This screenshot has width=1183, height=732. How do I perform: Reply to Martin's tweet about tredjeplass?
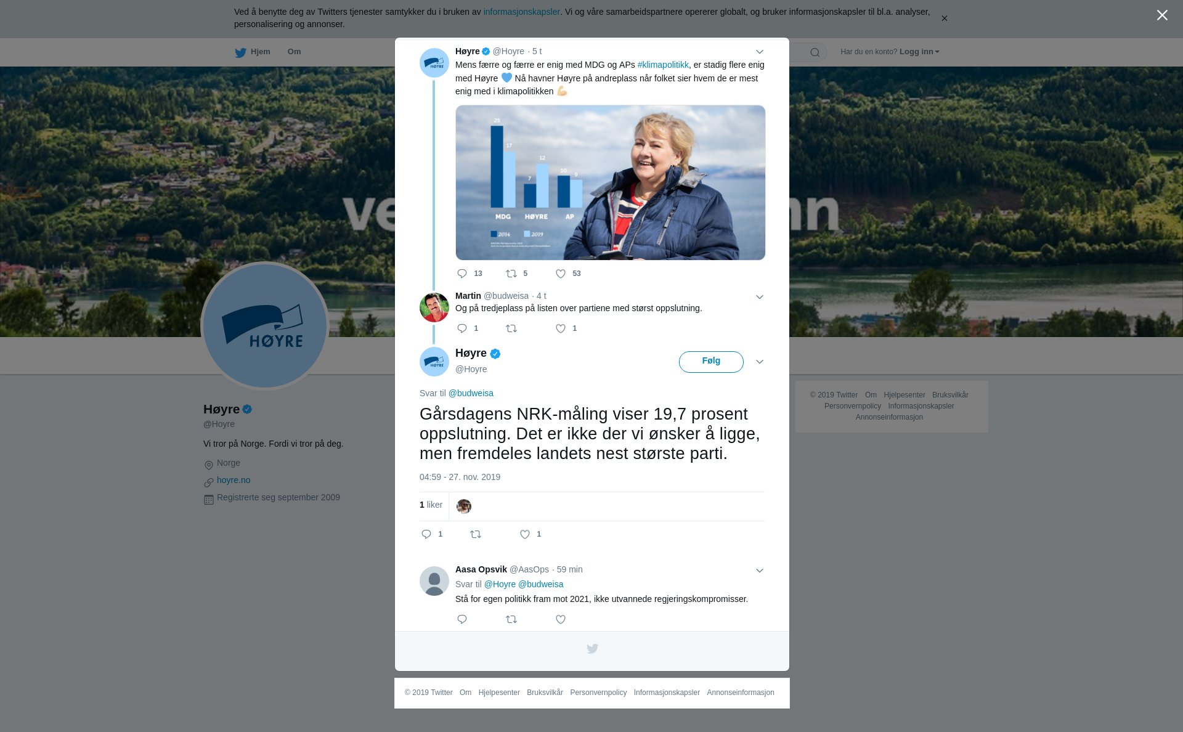[462, 329]
